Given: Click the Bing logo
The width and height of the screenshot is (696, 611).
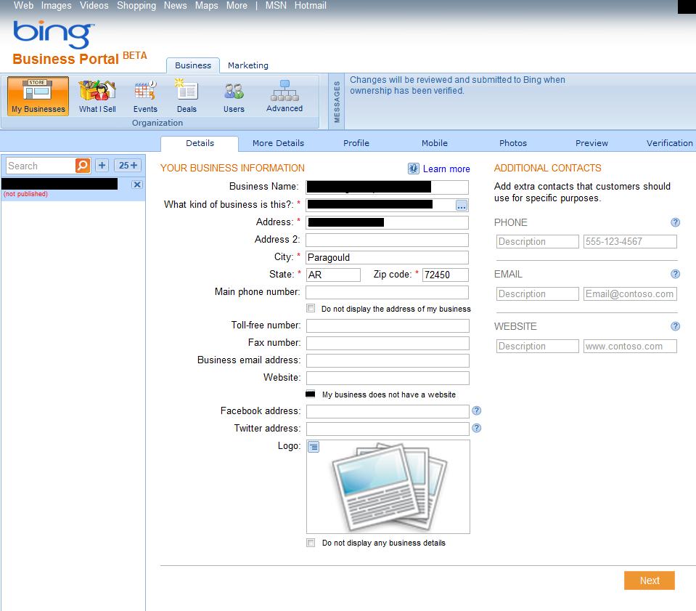Looking at the screenshot, I should [x=54, y=33].
